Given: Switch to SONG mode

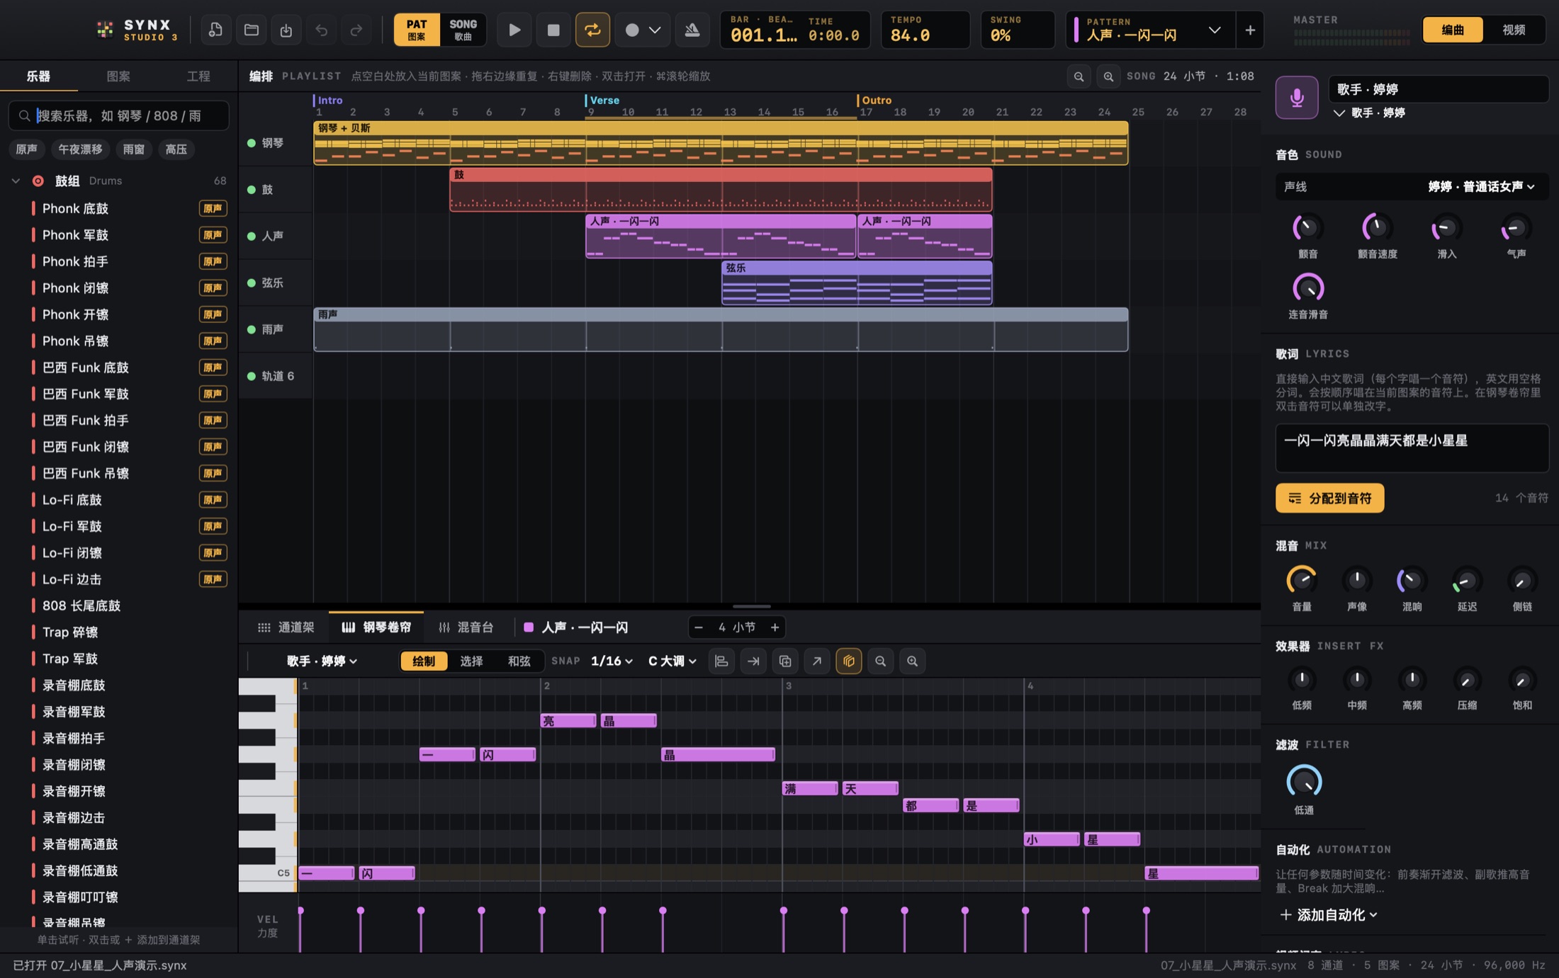Looking at the screenshot, I should click(x=463, y=30).
